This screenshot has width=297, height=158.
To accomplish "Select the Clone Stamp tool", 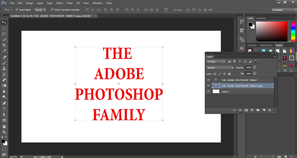I will click(4, 68).
